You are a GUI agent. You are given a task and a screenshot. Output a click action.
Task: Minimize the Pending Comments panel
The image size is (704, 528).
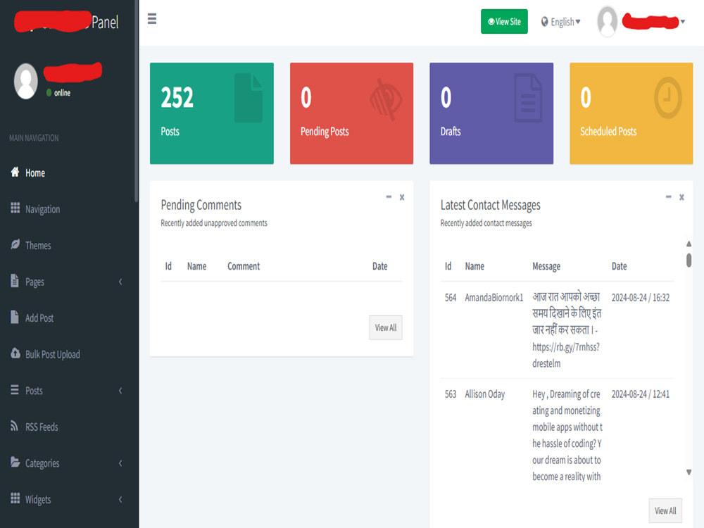click(389, 196)
